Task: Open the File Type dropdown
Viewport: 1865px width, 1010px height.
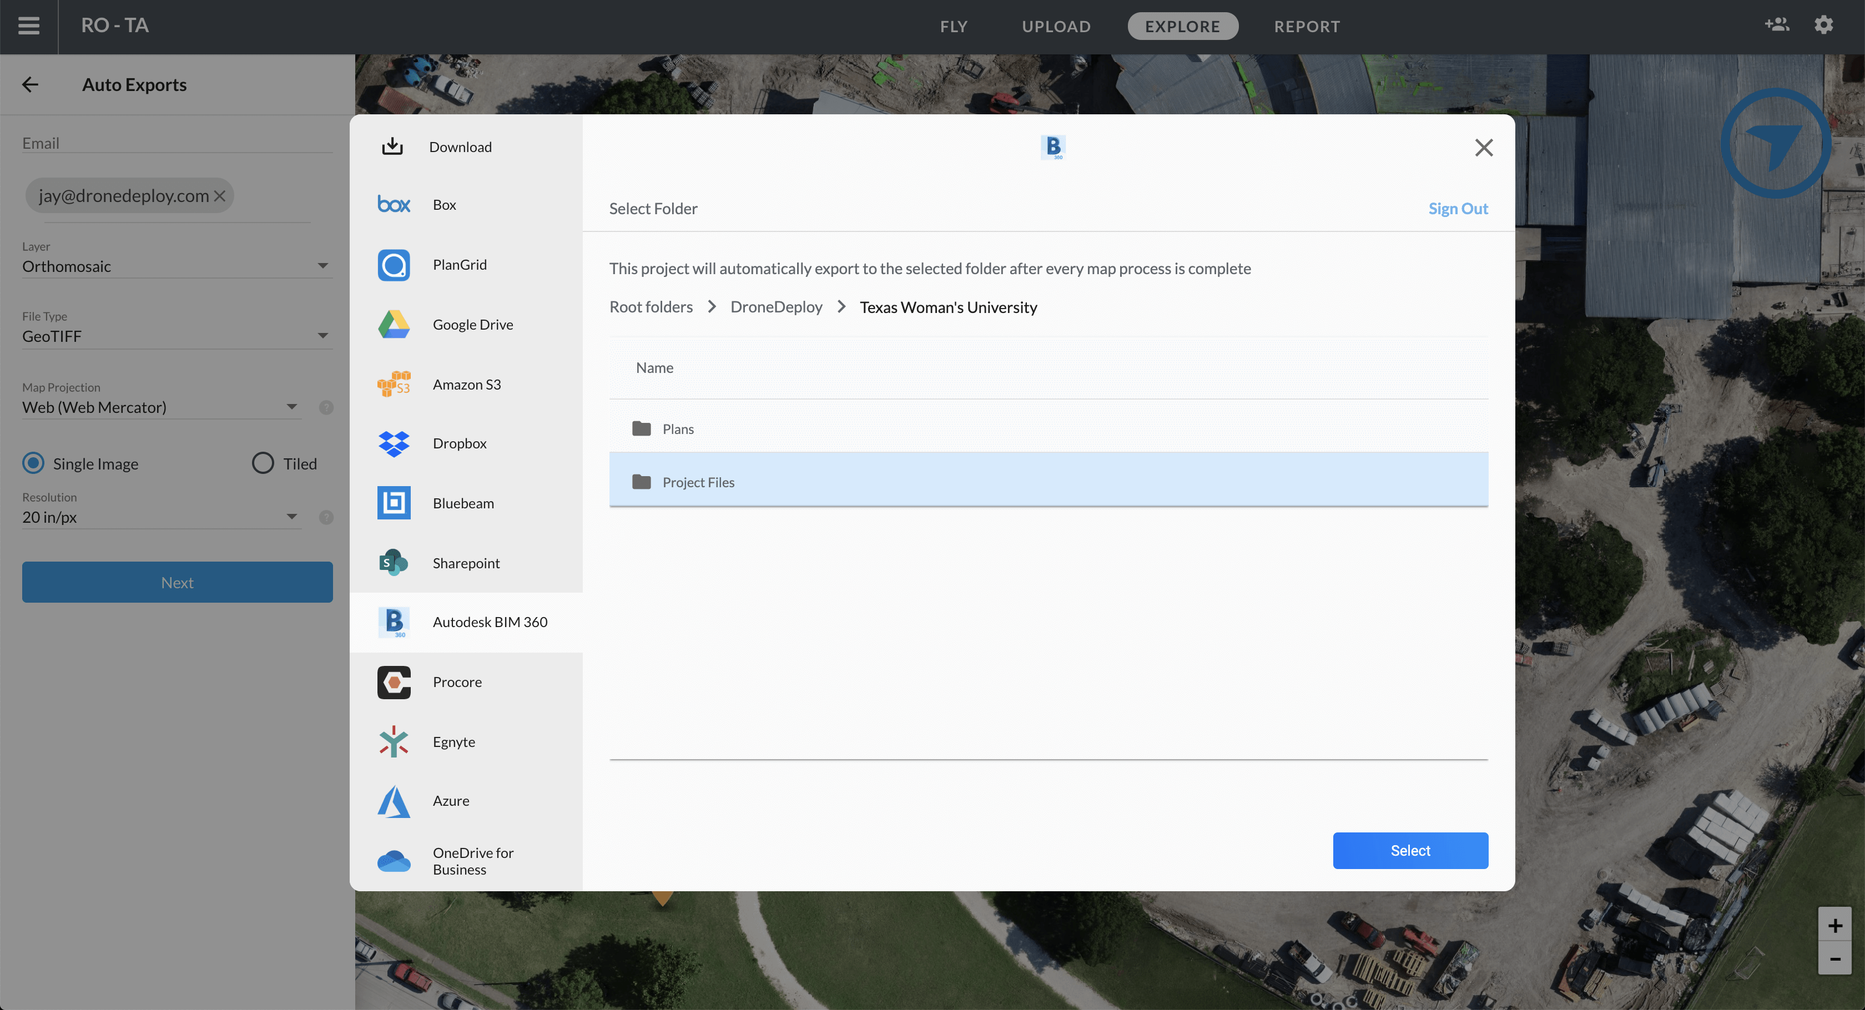Action: click(177, 337)
